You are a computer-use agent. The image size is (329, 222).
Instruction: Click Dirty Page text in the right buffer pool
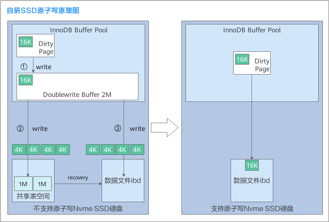coord(262,65)
